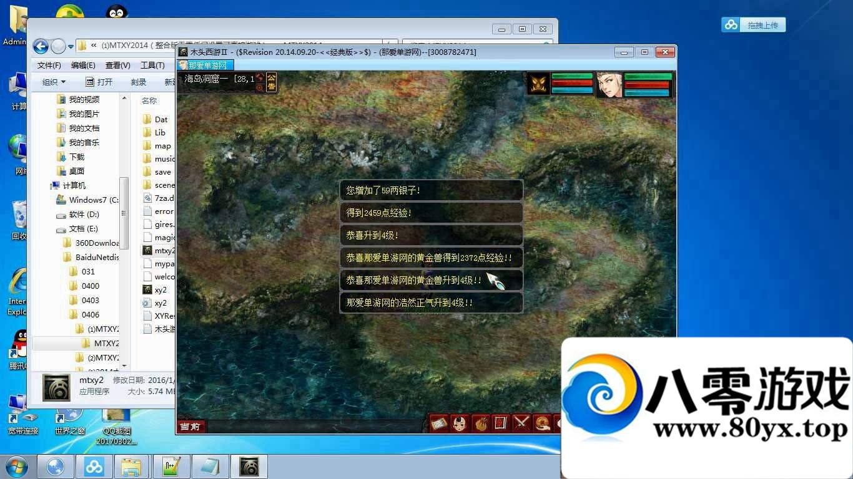Click the 打开 button in Explorer toolbar
Image resolution: width=853 pixels, height=479 pixels.
pyautogui.click(x=99, y=82)
